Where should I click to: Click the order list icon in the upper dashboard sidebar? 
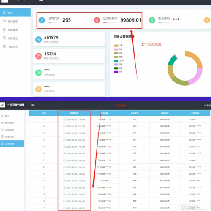click(4, 46)
